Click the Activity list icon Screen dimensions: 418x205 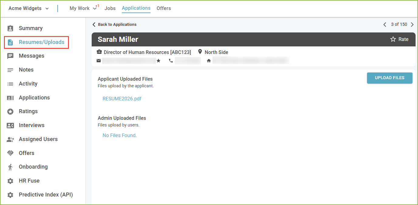[x=10, y=84]
